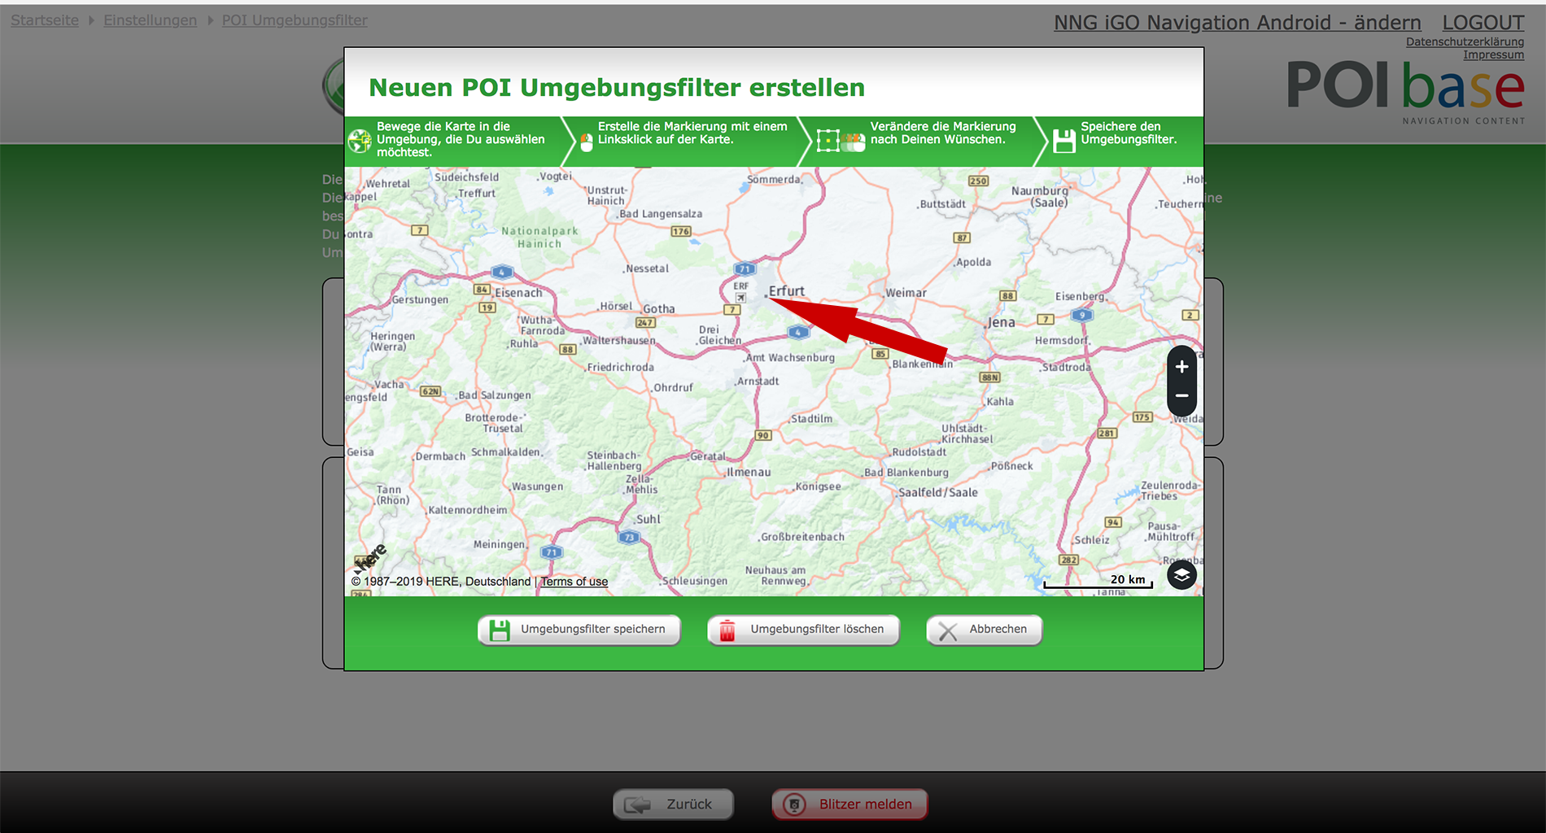1546x833 pixels.
Task: Click the HERE logo on the map
Action: point(371,558)
